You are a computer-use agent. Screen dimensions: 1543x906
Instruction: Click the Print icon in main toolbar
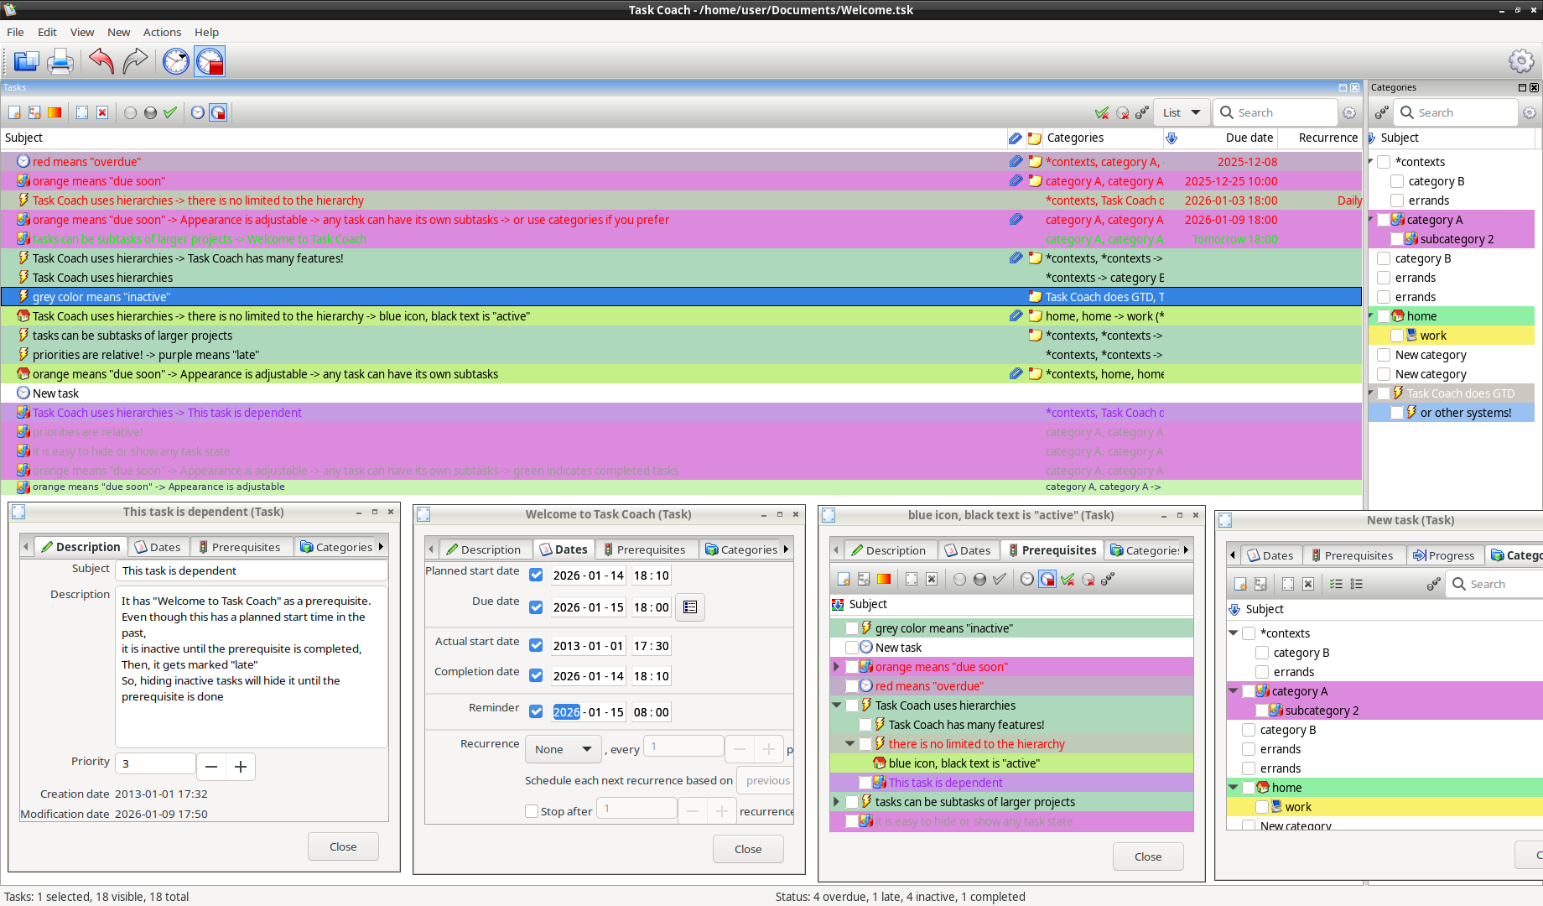click(x=60, y=61)
